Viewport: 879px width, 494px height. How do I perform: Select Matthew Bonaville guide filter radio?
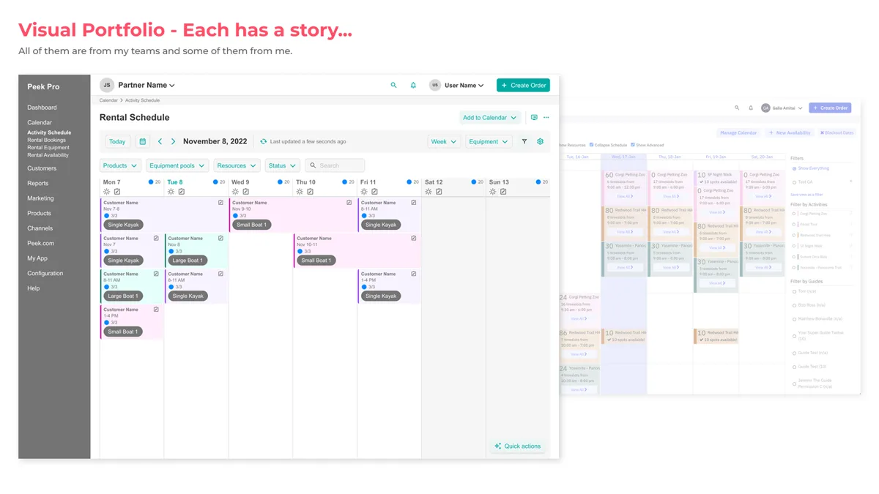click(x=794, y=319)
